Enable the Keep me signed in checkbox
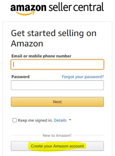This screenshot has width=115, height=156. (x=14, y=120)
